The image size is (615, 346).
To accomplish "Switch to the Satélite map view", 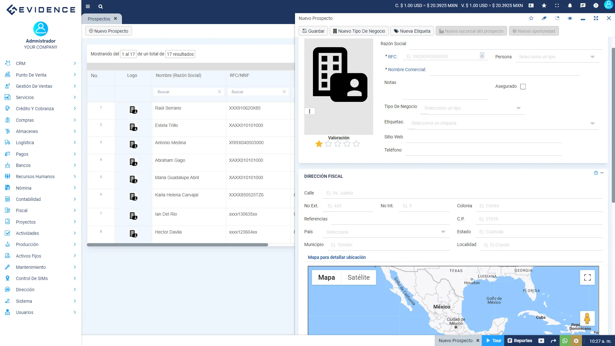I will [358, 277].
